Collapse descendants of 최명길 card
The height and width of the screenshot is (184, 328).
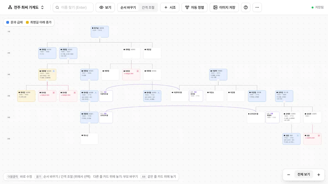68,59
